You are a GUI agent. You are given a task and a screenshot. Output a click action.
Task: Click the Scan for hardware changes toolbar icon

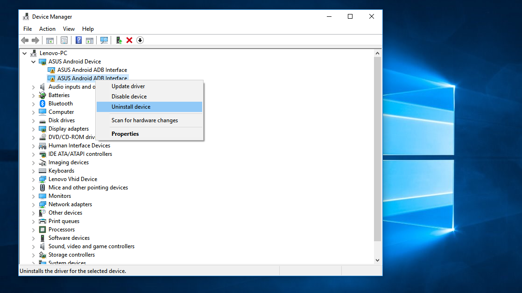pyautogui.click(x=104, y=40)
